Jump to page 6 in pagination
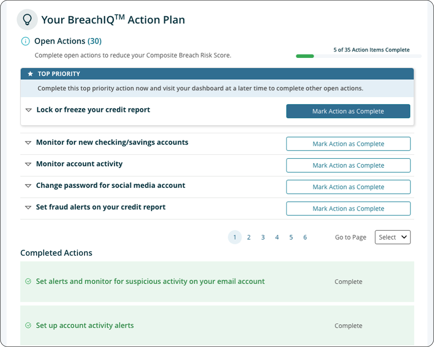Viewport: 434px width, 347px height. pos(305,237)
